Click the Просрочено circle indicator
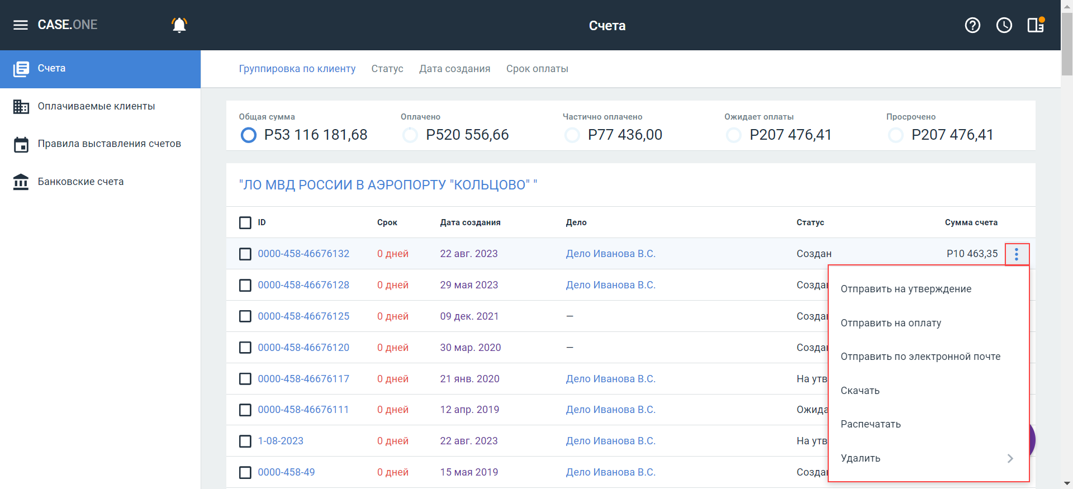Viewport: 1073px width, 489px height. point(896,135)
